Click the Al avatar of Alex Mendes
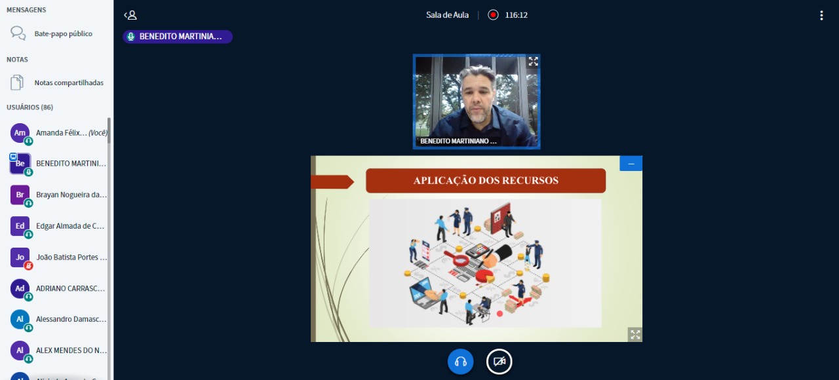This screenshot has height=380, width=839. [x=20, y=351]
